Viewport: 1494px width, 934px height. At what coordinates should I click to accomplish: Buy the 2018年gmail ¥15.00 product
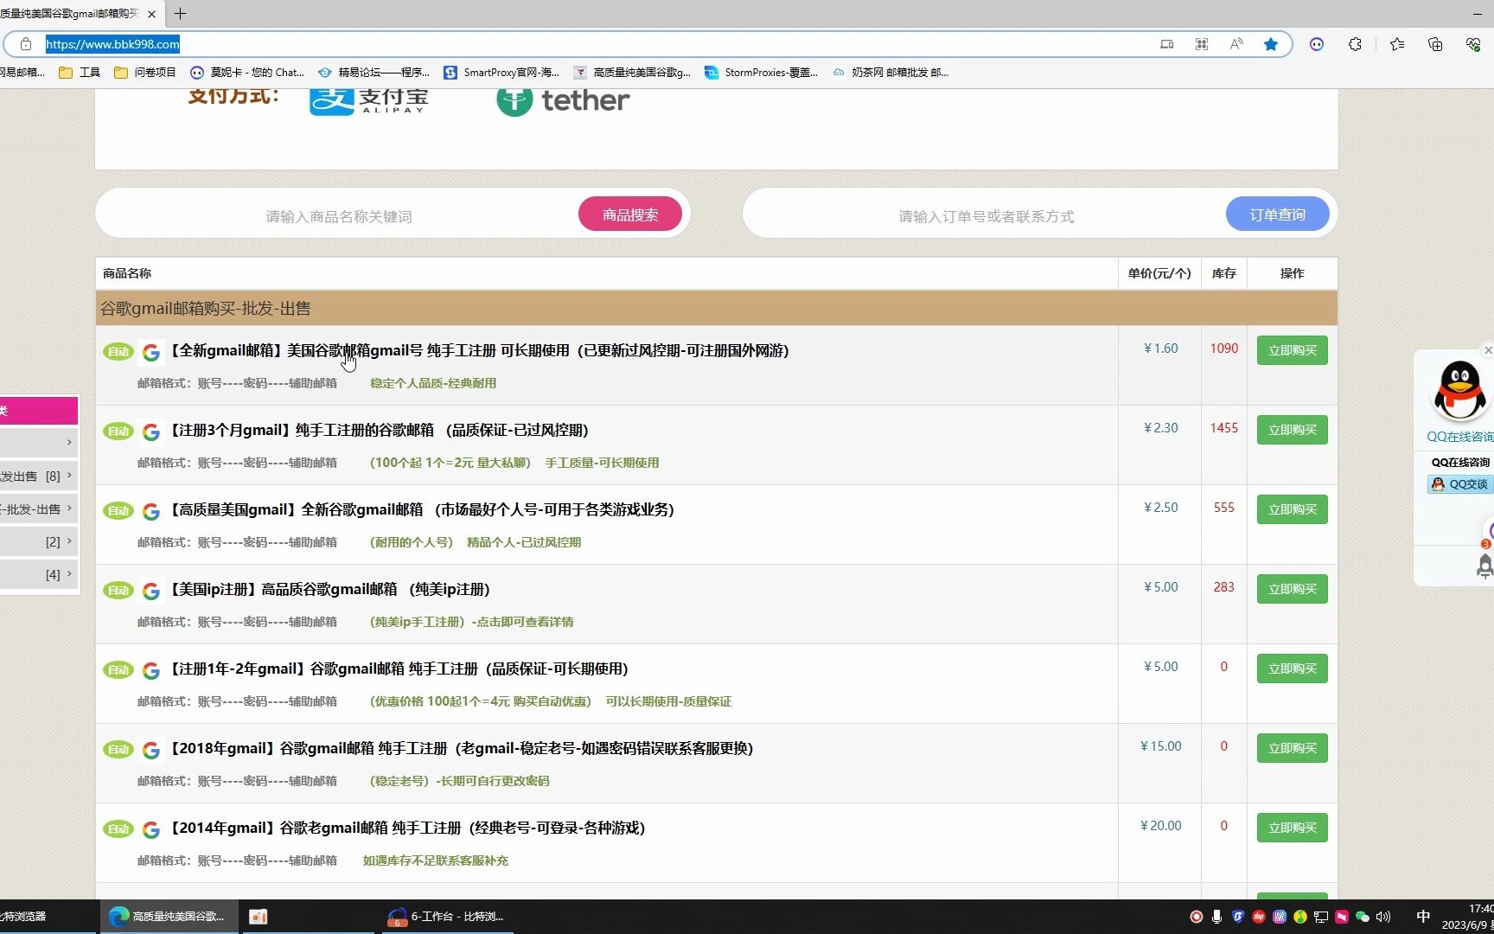1293,748
